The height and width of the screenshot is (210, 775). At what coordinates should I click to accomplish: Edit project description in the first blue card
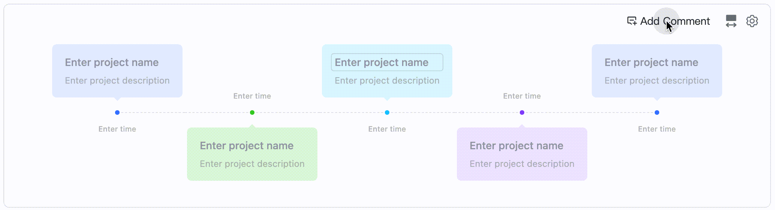[117, 81]
